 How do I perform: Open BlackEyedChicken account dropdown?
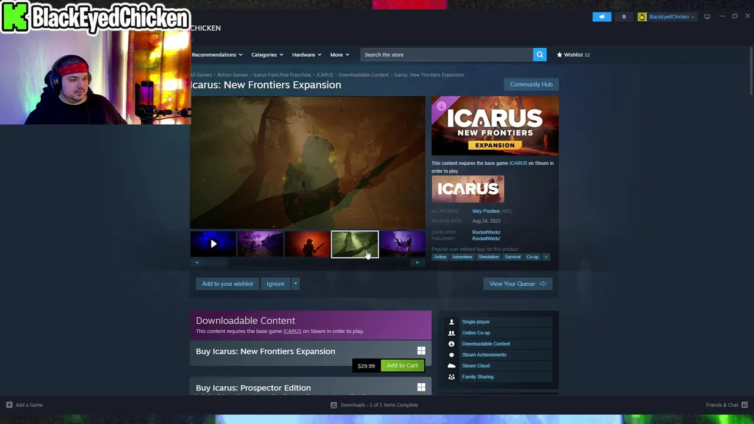671,16
